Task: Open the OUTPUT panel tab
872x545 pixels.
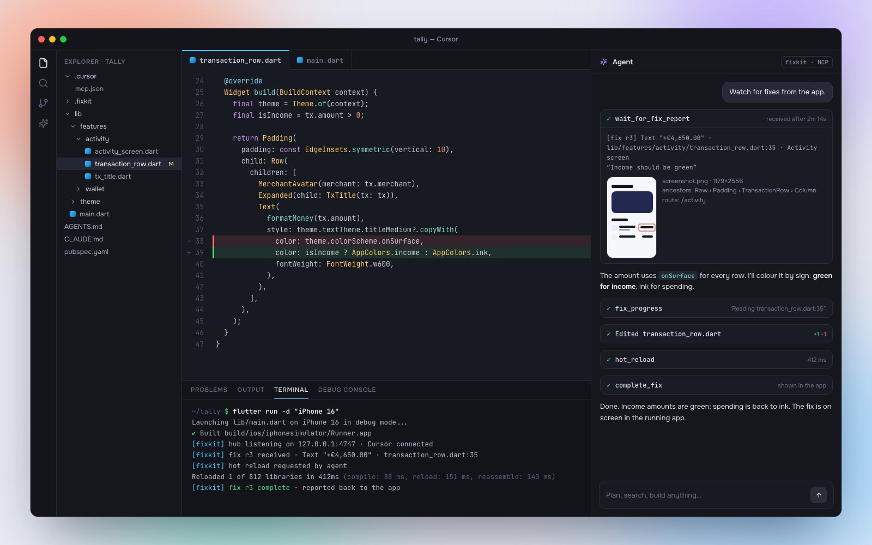Action: click(x=251, y=390)
